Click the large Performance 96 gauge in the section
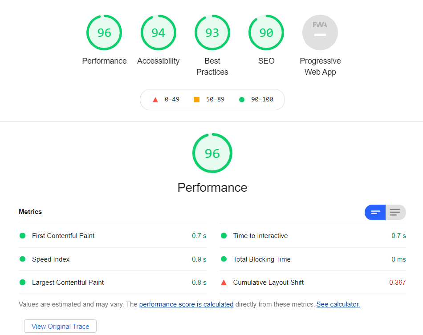Image resolution: width=423 pixels, height=335 pixels. pyautogui.click(x=212, y=153)
